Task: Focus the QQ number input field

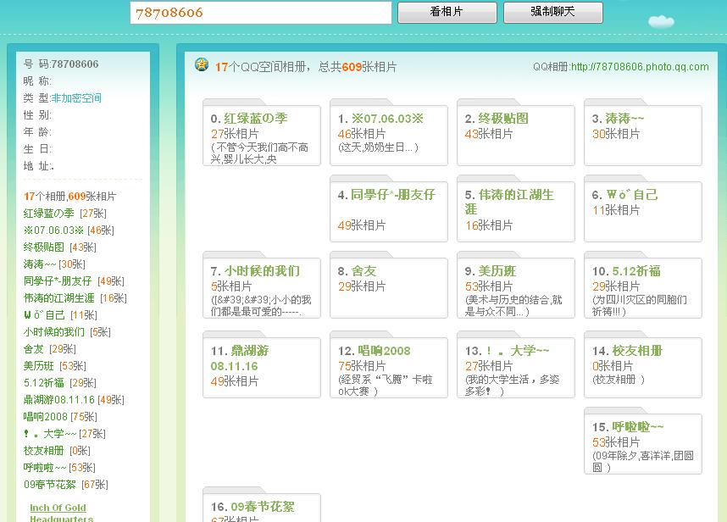Action: (260, 13)
